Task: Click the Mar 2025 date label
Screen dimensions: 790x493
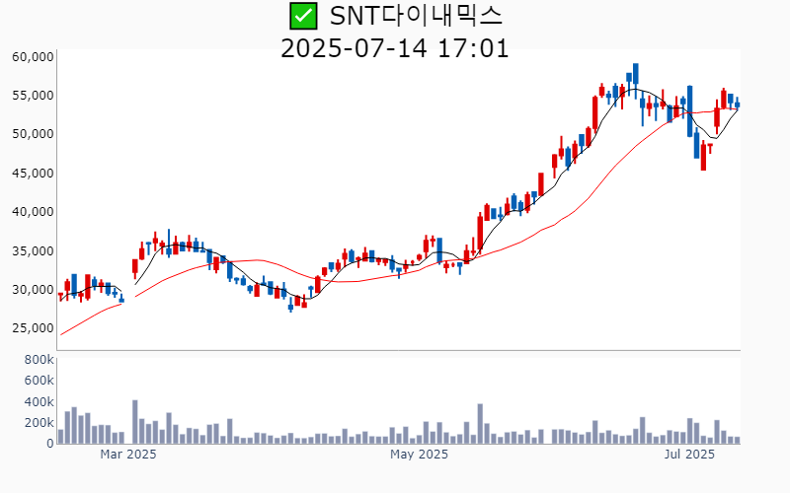Action: click(128, 455)
